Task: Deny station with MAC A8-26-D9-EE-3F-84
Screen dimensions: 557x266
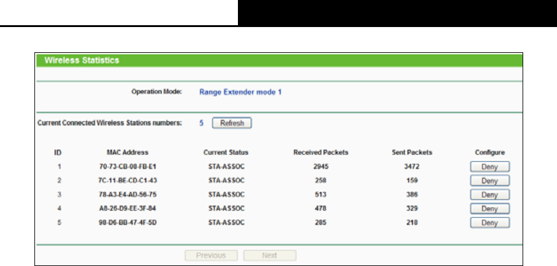Action: (490, 209)
